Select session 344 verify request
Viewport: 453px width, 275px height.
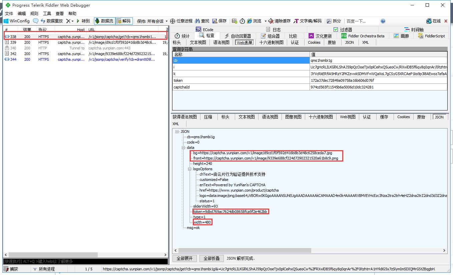click(x=85, y=59)
